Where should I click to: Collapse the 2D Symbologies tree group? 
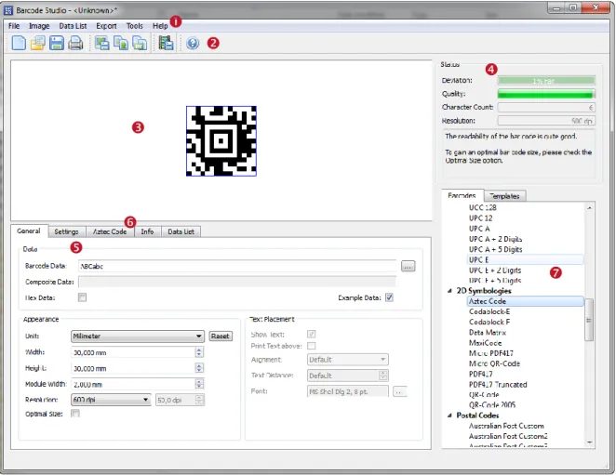pyautogui.click(x=449, y=291)
